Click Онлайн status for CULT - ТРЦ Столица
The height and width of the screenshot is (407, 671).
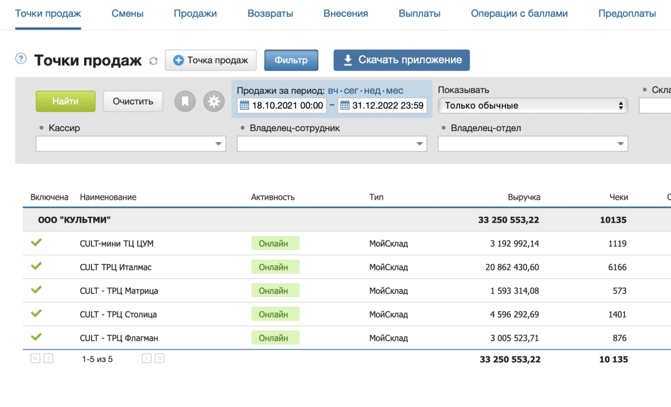(x=275, y=314)
